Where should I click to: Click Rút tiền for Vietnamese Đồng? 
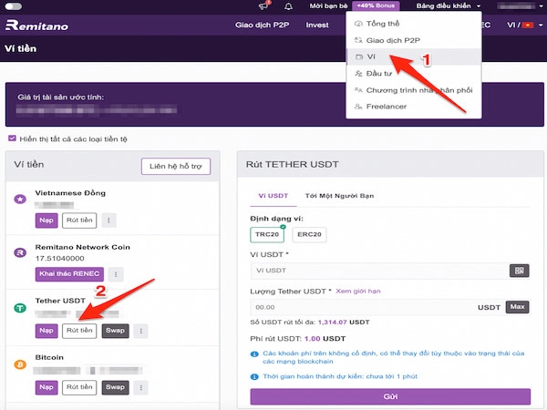click(79, 220)
